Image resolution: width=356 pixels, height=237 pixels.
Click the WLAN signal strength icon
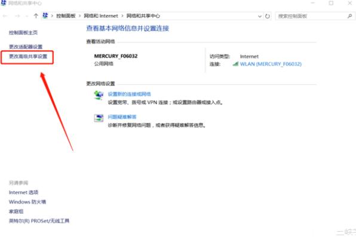click(x=235, y=64)
